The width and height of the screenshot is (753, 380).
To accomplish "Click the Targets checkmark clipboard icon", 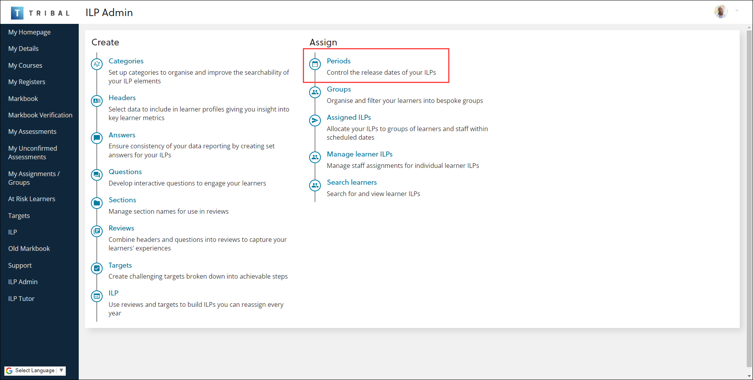I will [x=97, y=268].
